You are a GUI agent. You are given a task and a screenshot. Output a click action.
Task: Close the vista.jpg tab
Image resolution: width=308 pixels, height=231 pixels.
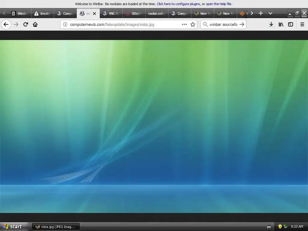(x=94, y=14)
